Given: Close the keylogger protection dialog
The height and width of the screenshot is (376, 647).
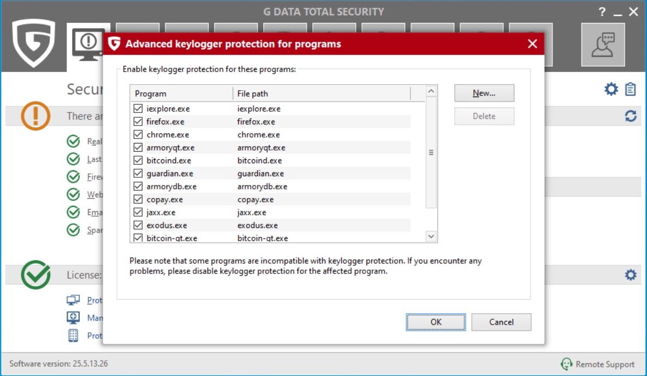Looking at the screenshot, I should point(532,44).
